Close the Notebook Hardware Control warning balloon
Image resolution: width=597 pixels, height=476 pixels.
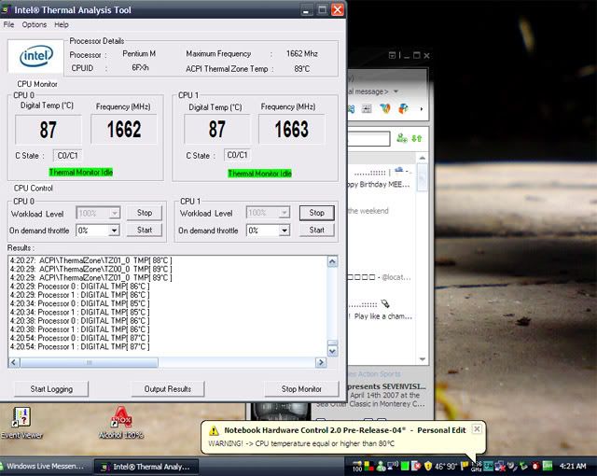click(477, 429)
